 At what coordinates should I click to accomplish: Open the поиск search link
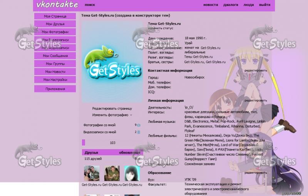[90, 5]
